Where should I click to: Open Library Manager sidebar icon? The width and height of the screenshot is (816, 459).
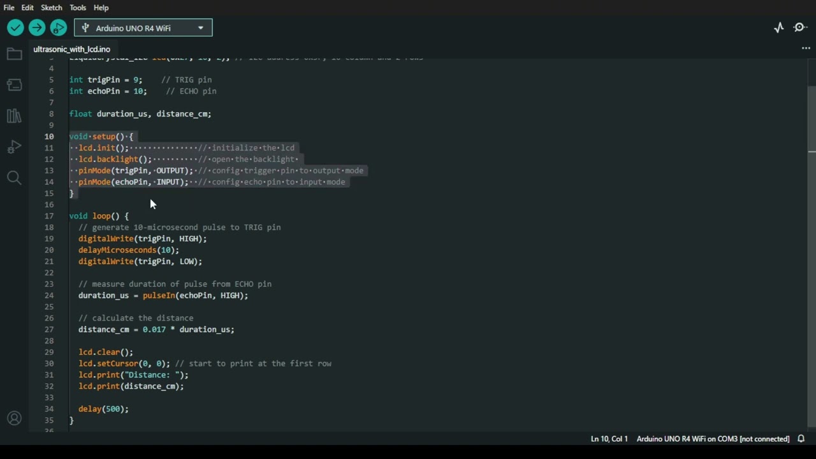point(14,115)
